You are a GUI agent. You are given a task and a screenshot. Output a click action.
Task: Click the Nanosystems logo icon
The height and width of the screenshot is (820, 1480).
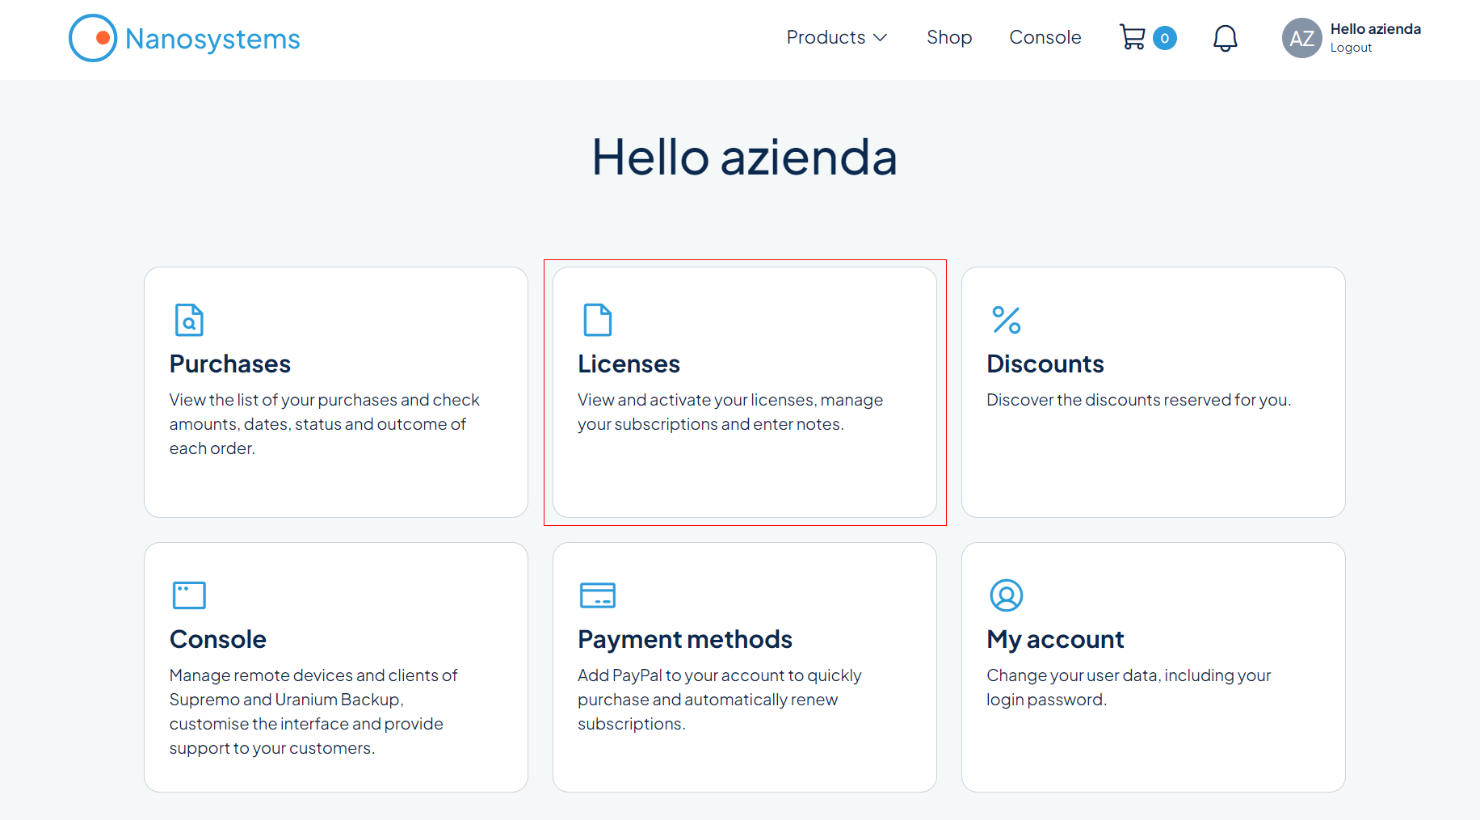93,38
